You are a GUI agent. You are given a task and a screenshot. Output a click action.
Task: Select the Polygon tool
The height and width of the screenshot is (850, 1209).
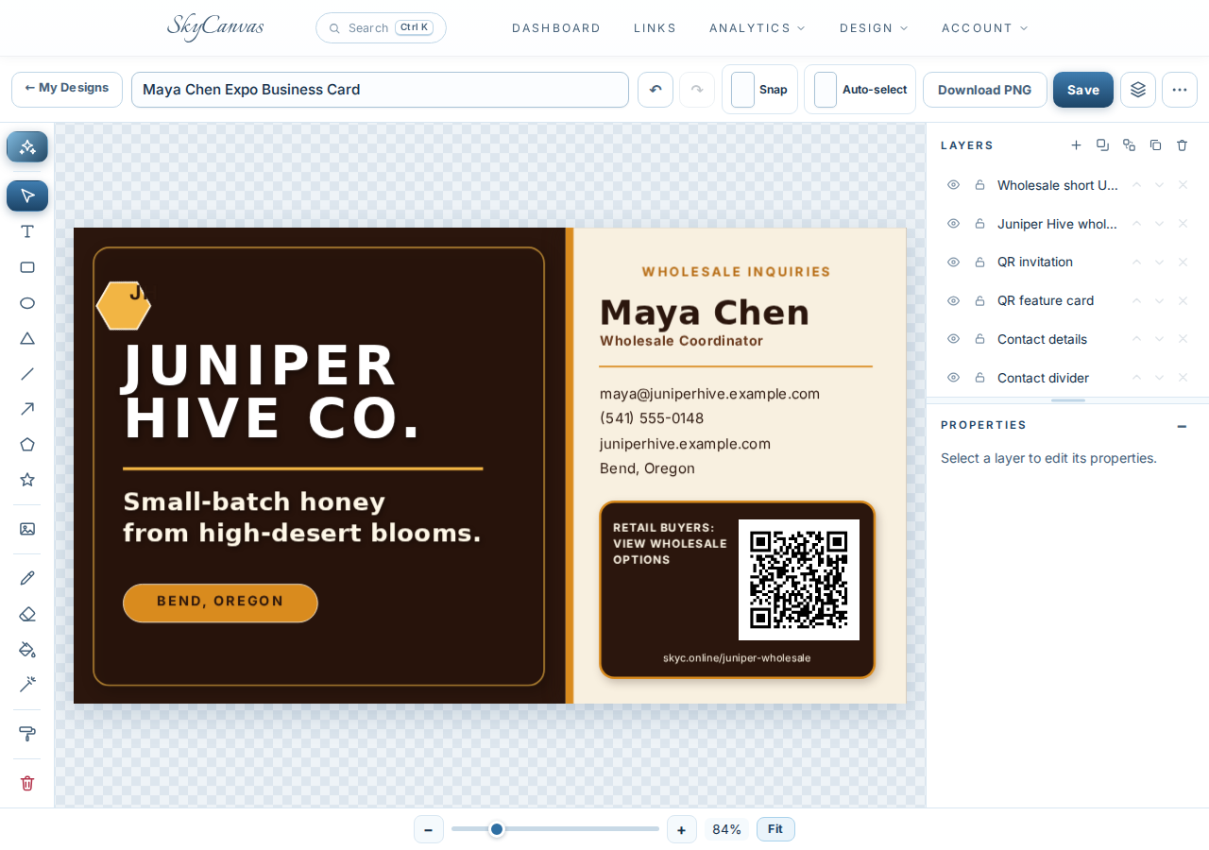point(27,444)
